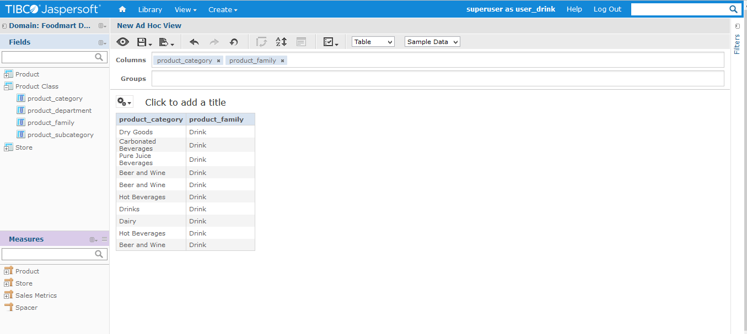Click the Redo arrow icon
The height and width of the screenshot is (334, 747).
214,42
